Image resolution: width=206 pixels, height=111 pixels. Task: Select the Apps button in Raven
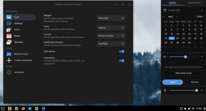[172, 82]
